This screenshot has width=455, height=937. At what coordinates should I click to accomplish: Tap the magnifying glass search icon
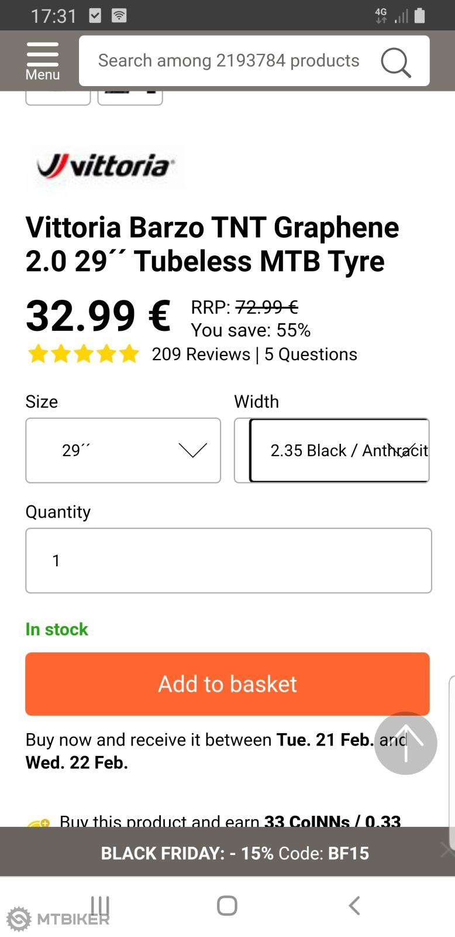396,61
